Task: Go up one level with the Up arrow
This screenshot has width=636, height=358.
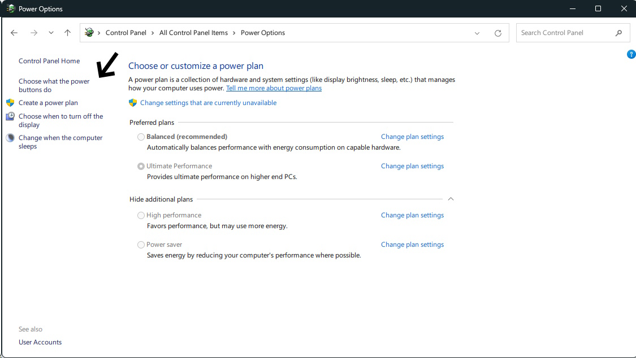Action: (x=67, y=33)
